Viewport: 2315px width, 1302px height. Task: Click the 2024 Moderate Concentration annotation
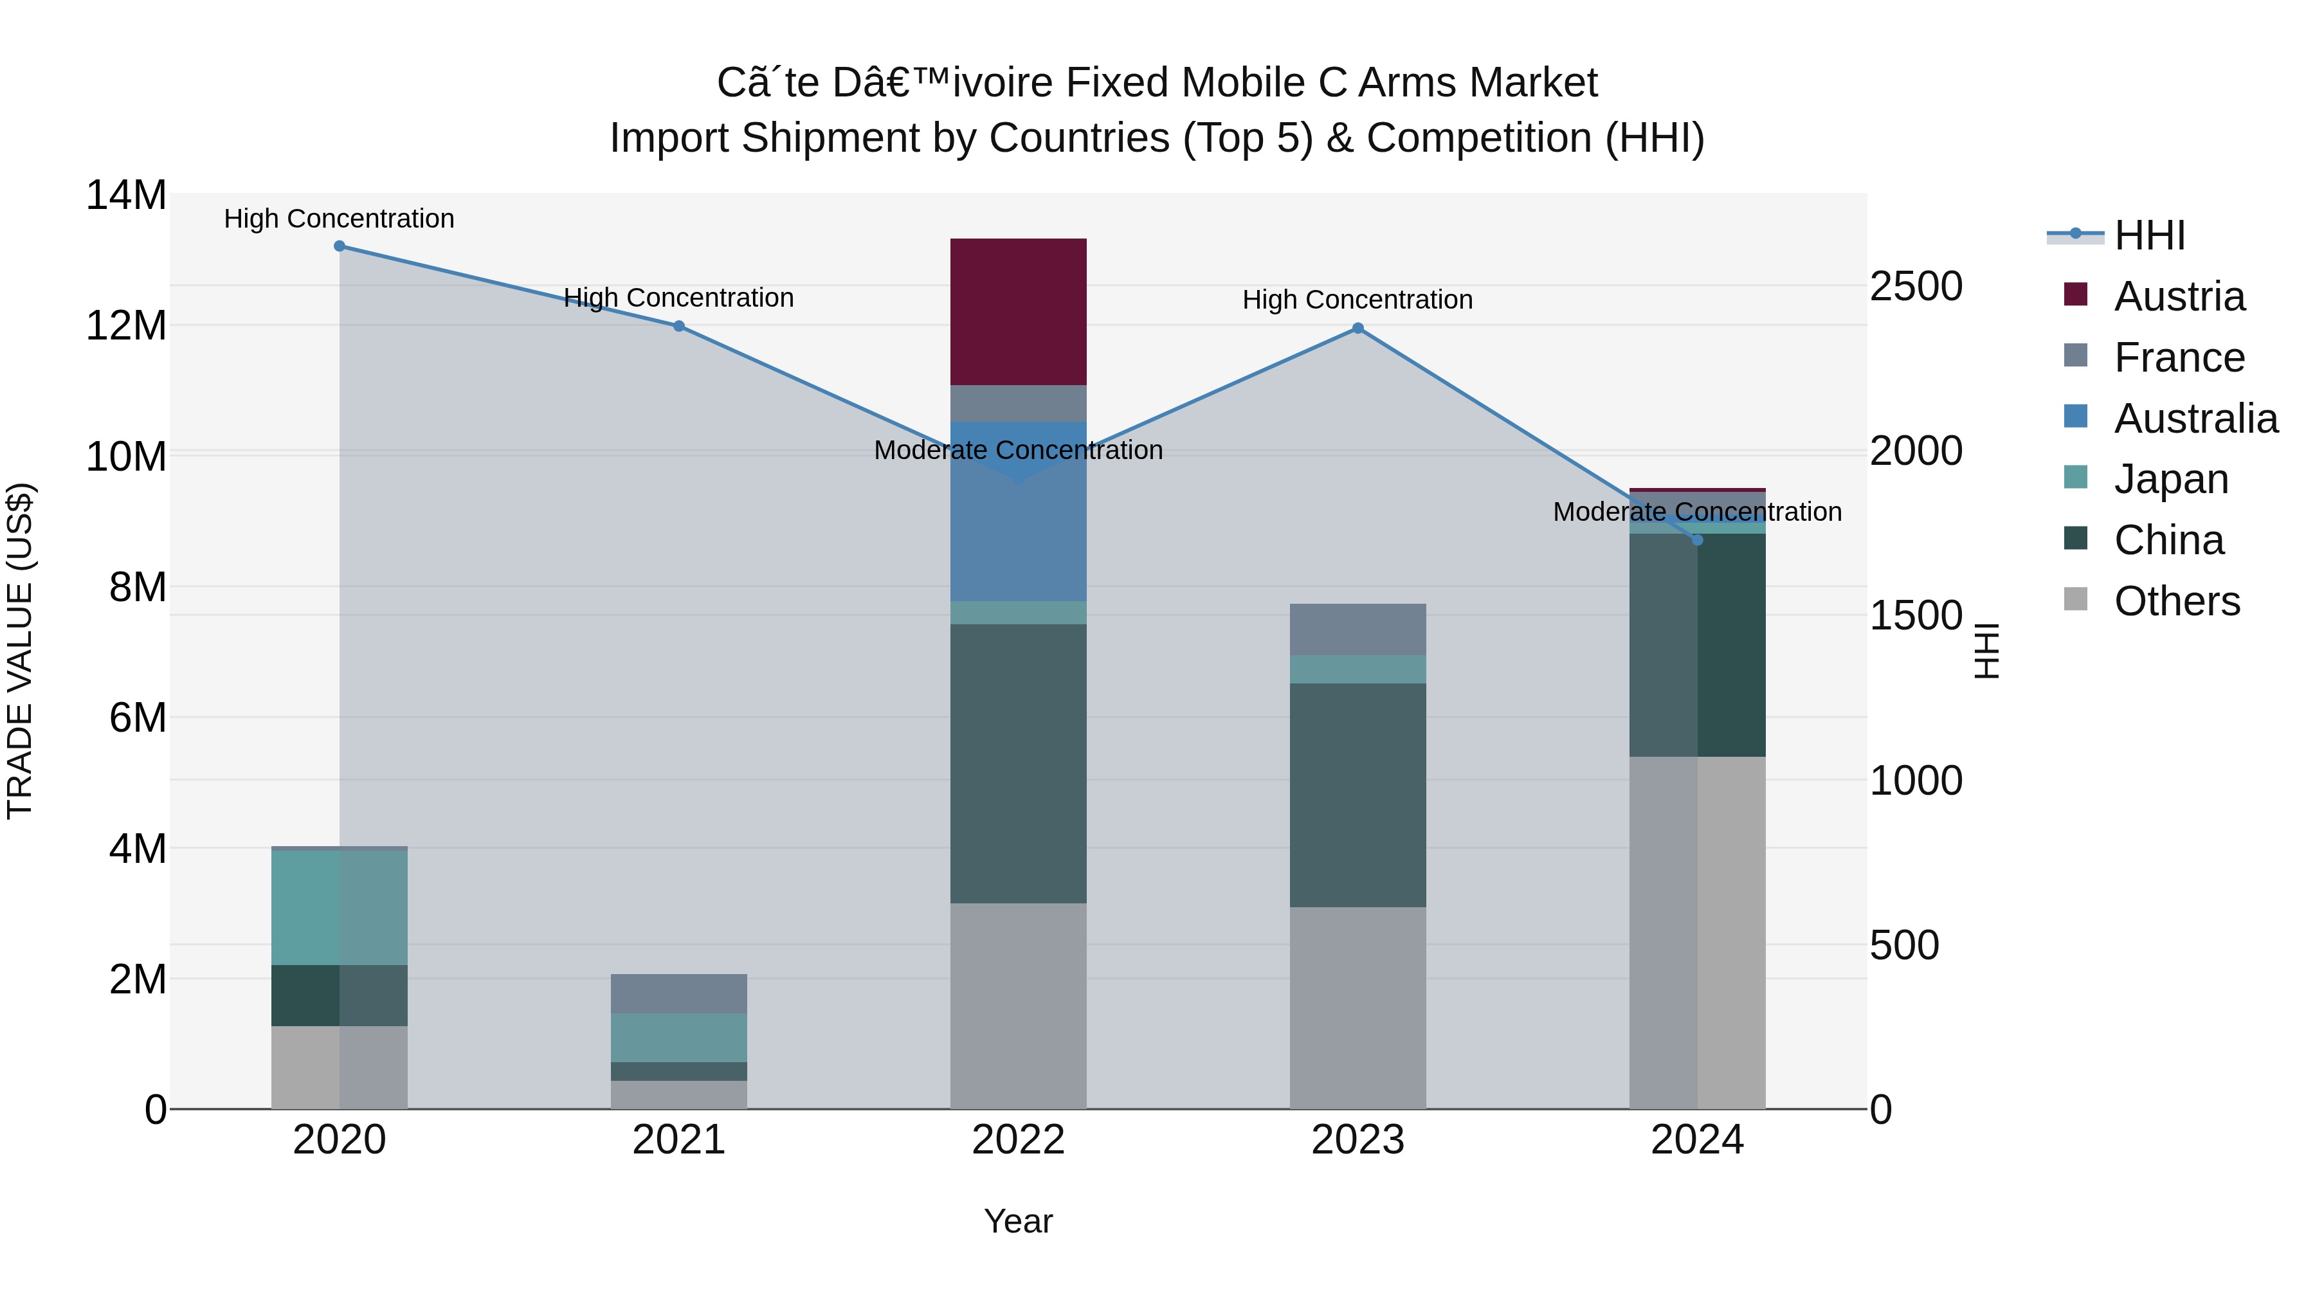tap(1698, 511)
